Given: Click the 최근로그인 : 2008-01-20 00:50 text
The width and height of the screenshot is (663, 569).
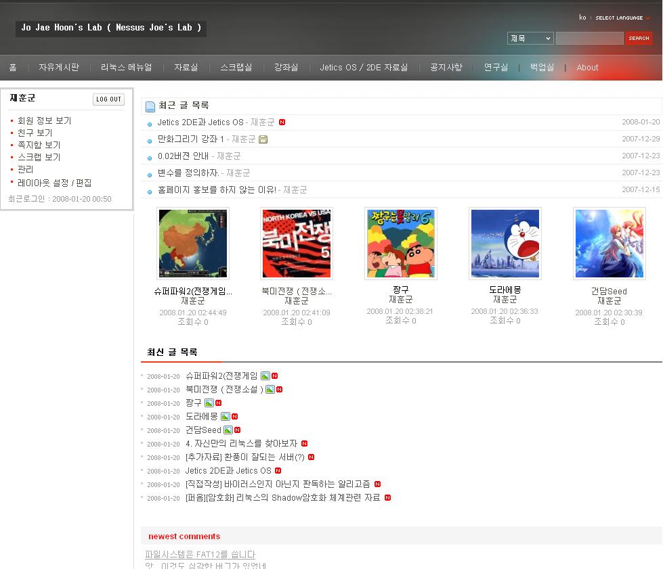Looking at the screenshot, I should coord(60,199).
